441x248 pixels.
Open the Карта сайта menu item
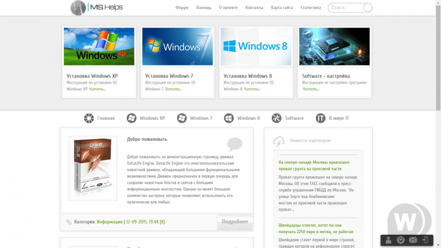click(x=282, y=8)
